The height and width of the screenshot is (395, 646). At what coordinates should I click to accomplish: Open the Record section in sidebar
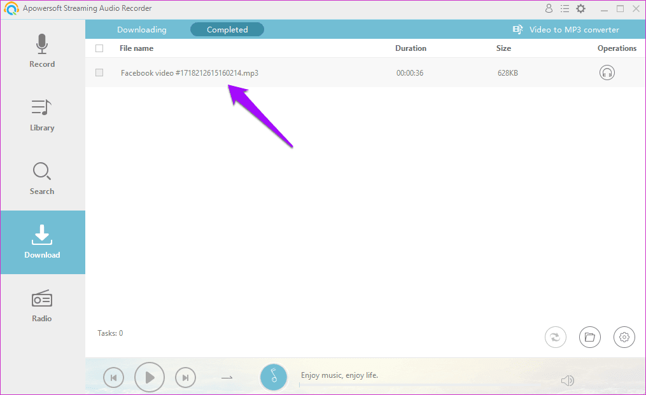coord(42,51)
